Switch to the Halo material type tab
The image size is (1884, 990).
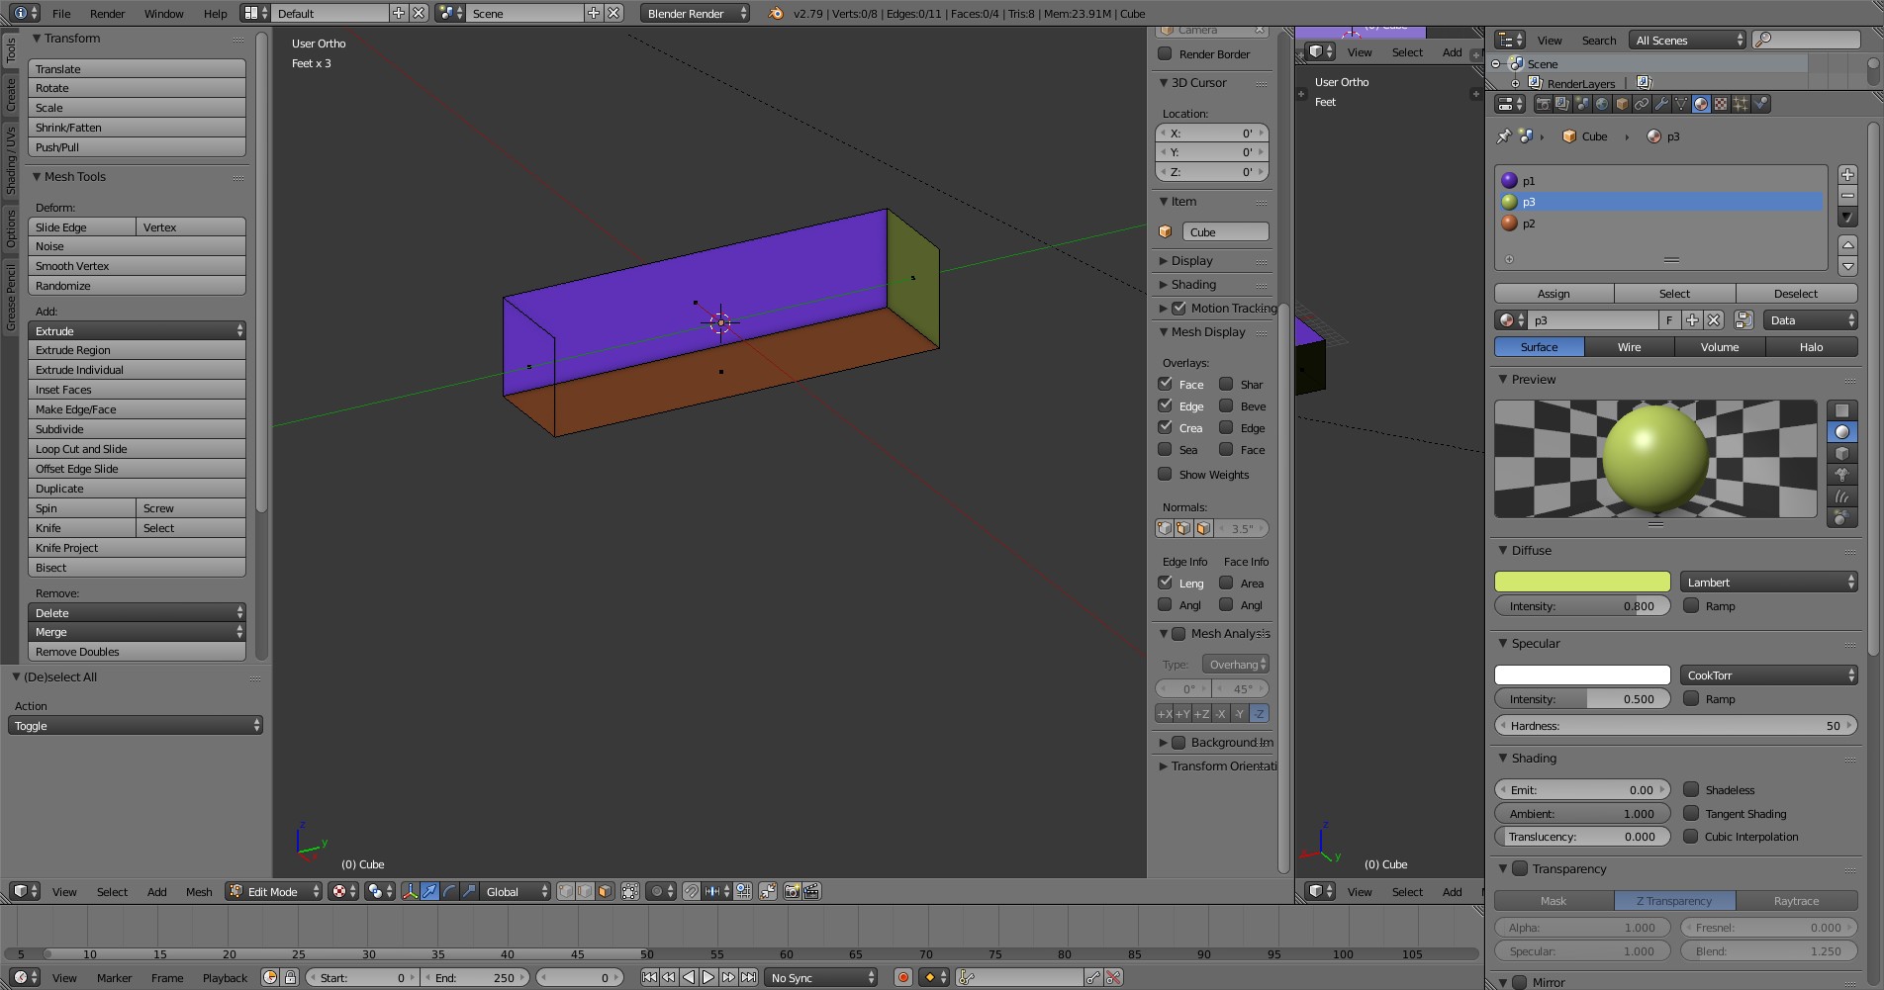pos(1811,347)
